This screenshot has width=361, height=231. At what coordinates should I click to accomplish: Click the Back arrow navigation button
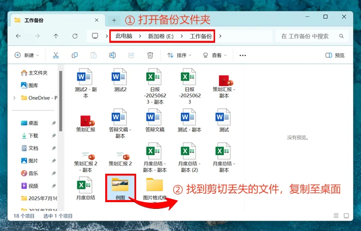pos(18,36)
